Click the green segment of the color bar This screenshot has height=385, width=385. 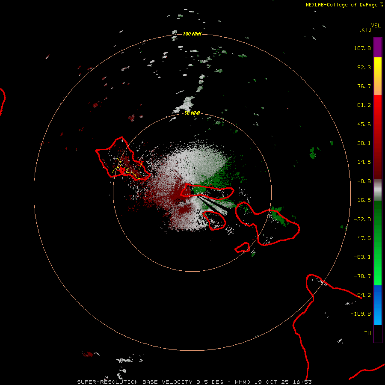pos(378,243)
